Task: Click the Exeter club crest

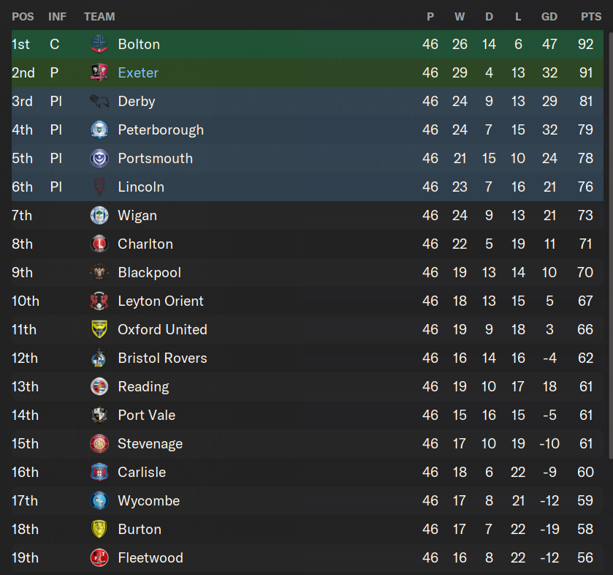Action: 99,72
